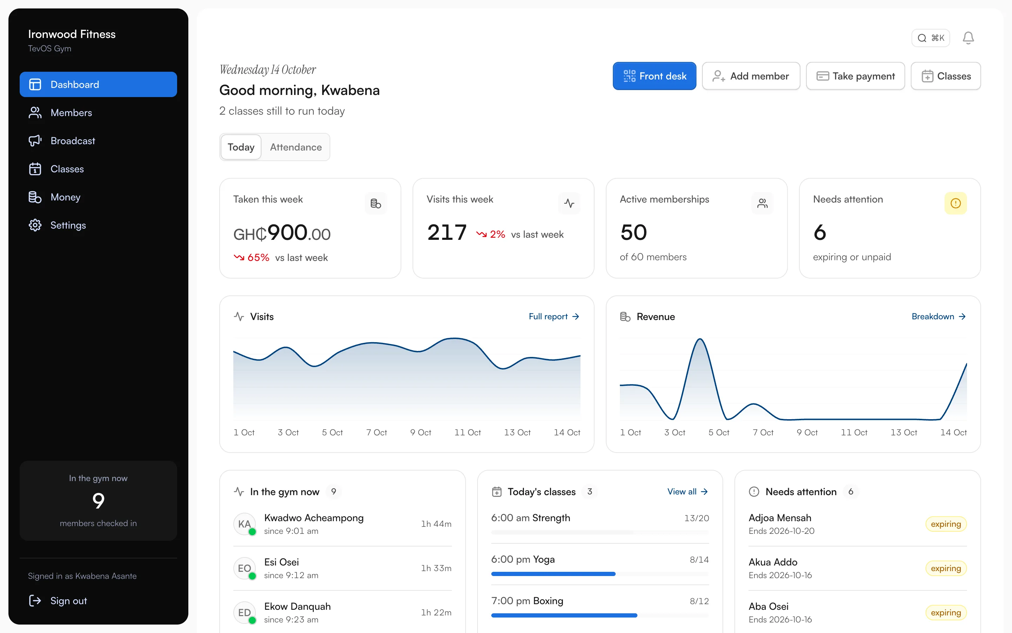Screen dimensions: 1012x633
Task: Click the Add member button
Action: (x=751, y=76)
